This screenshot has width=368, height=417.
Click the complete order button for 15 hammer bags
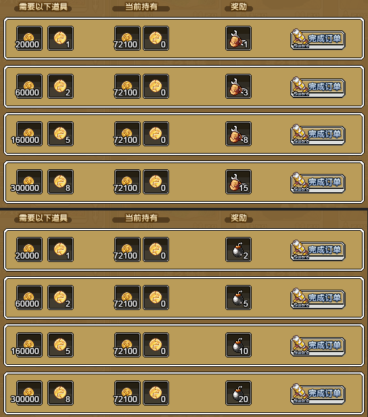pyautogui.click(x=318, y=183)
